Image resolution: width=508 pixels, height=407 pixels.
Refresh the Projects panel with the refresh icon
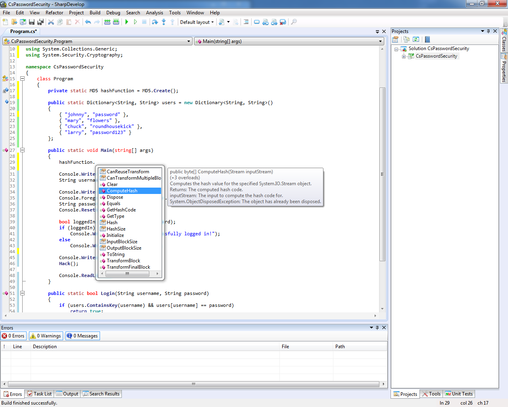pyautogui.click(x=416, y=39)
